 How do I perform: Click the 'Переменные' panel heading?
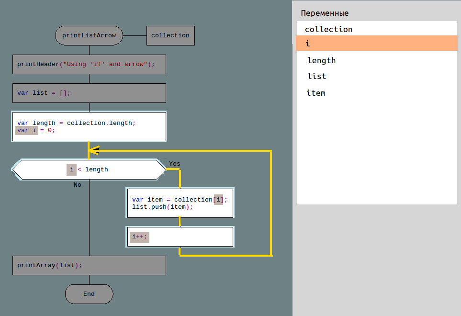point(325,13)
